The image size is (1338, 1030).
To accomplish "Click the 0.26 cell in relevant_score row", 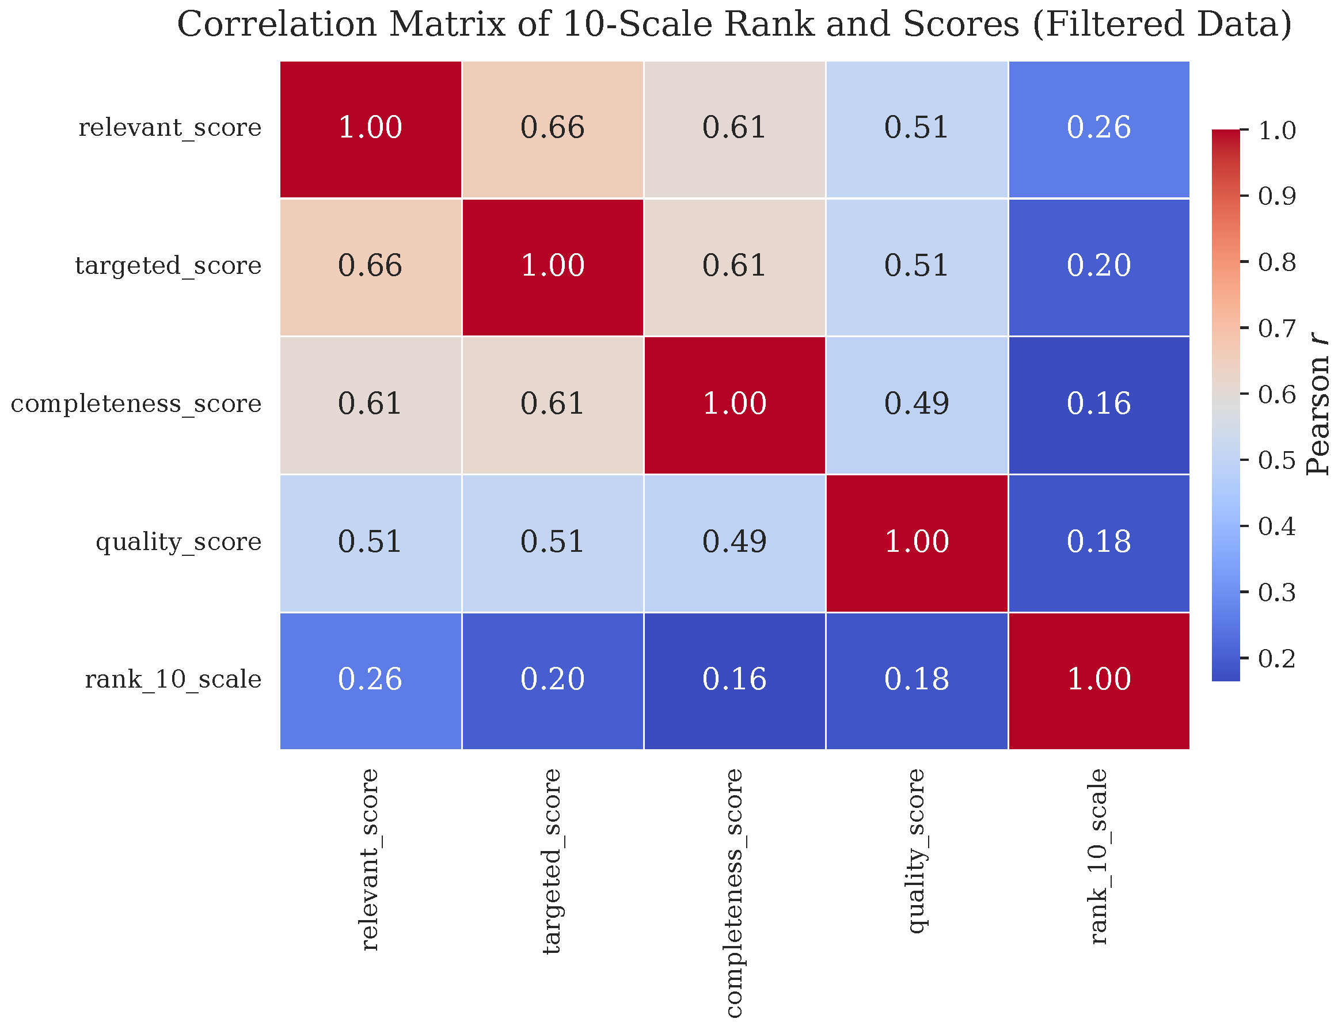I will (1098, 128).
